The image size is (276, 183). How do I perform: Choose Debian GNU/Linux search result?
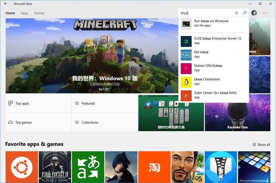click(x=213, y=69)
